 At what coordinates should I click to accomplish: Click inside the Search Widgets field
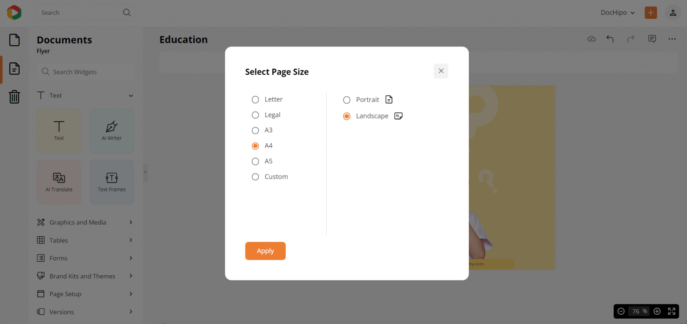[85, 72]
